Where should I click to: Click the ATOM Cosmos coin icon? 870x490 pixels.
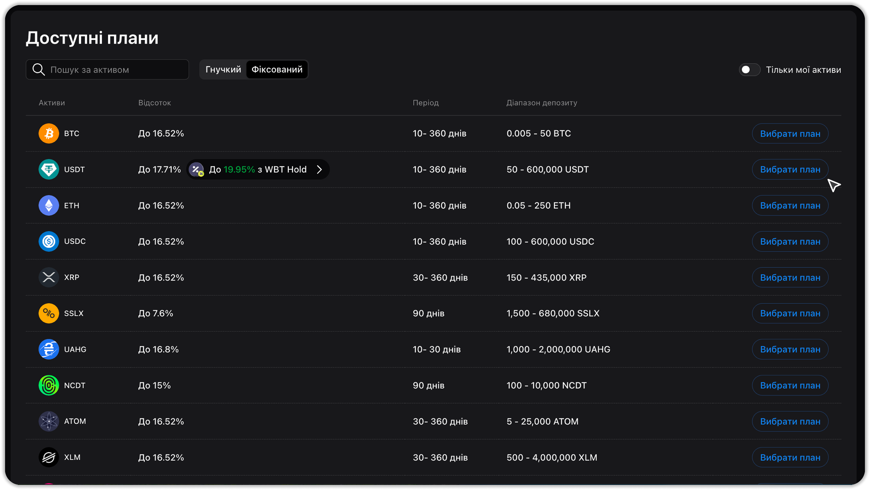tap(49, 421)
